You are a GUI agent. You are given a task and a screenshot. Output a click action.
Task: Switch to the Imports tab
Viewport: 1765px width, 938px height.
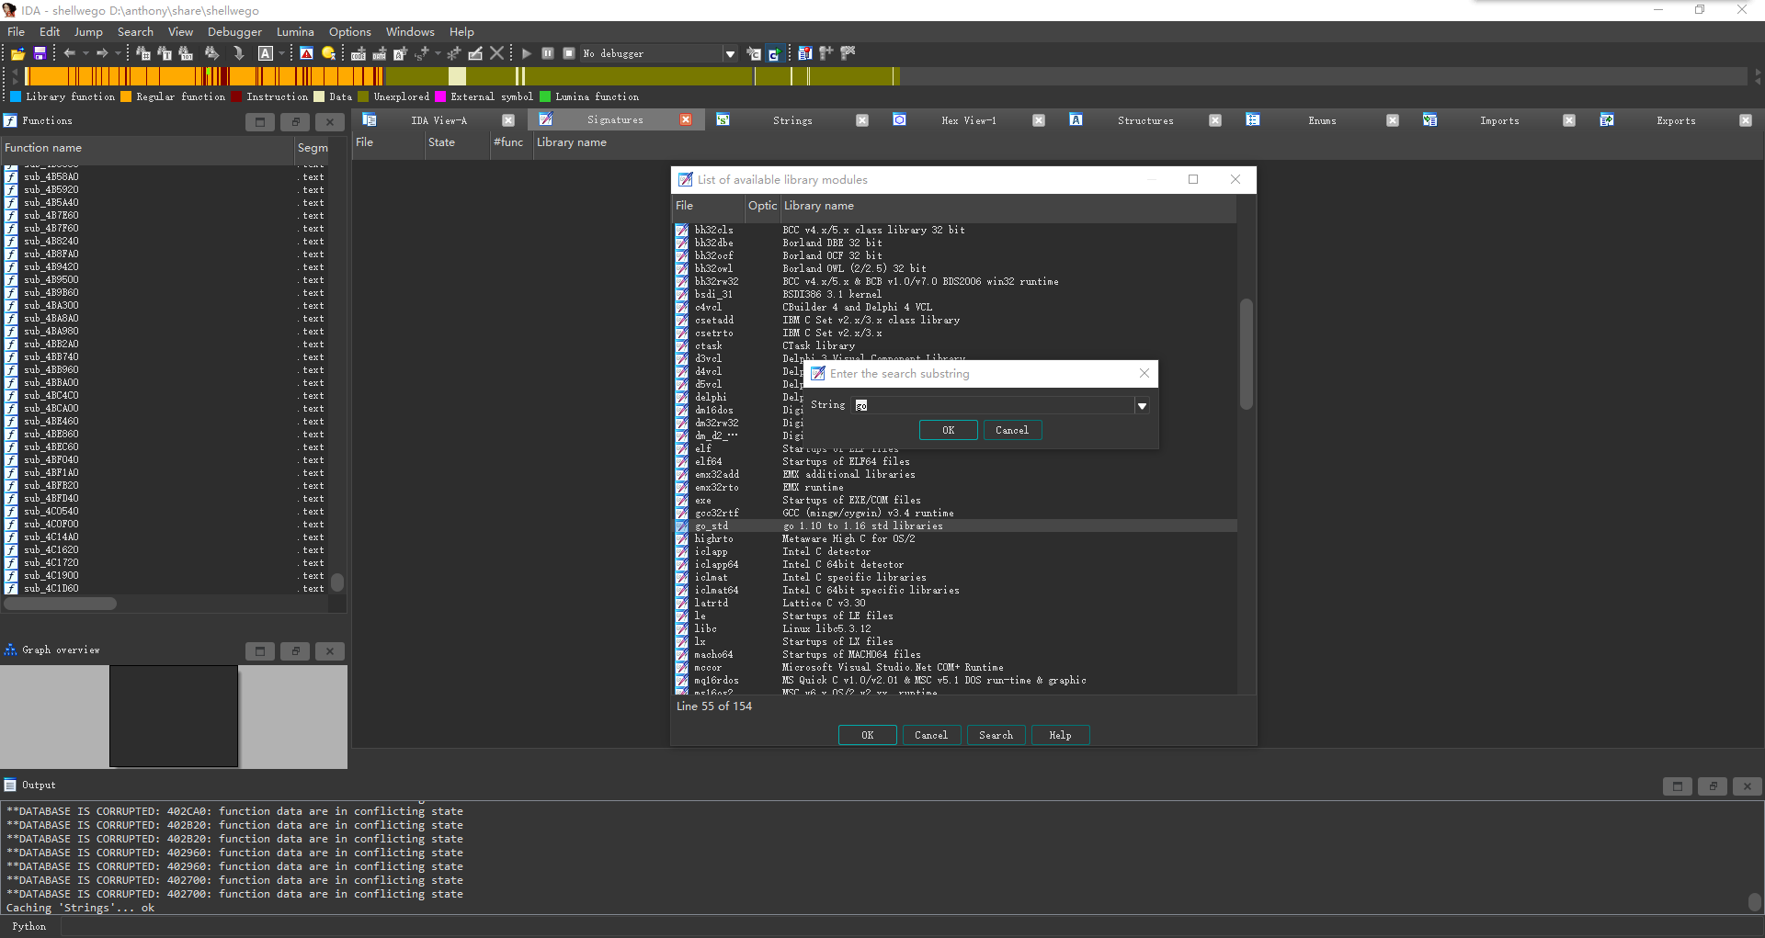tap(1499, 120)
